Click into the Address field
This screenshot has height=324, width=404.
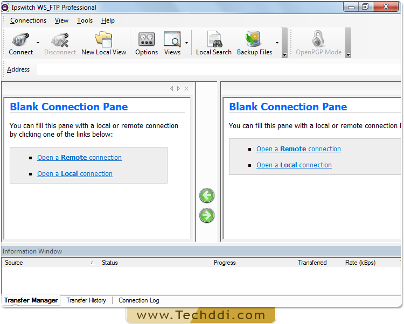tap(219, 69)
